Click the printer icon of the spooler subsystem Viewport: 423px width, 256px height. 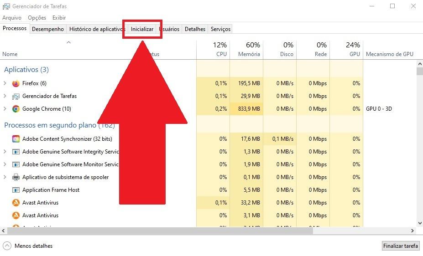[x=16, y=177]
